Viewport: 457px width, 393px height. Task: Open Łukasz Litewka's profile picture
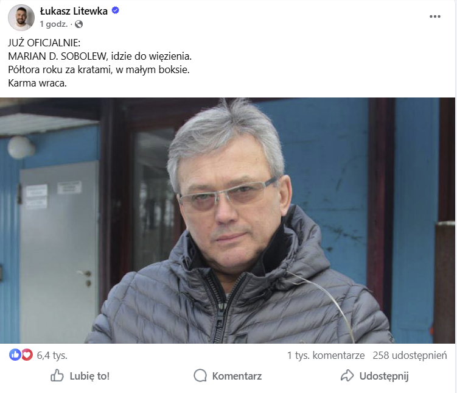tap(21, 18)
